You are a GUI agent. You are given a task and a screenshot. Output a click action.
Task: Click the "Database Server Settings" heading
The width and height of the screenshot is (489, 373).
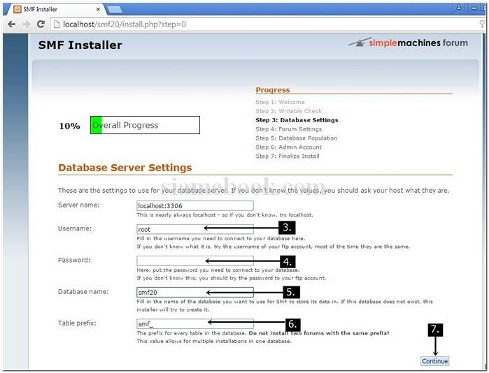(125, 168)
